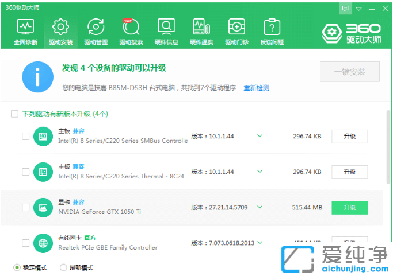Screen dimensions: 393x276
Task: Check the SMBus Controller driver checkbox
Action: point(25,137)
